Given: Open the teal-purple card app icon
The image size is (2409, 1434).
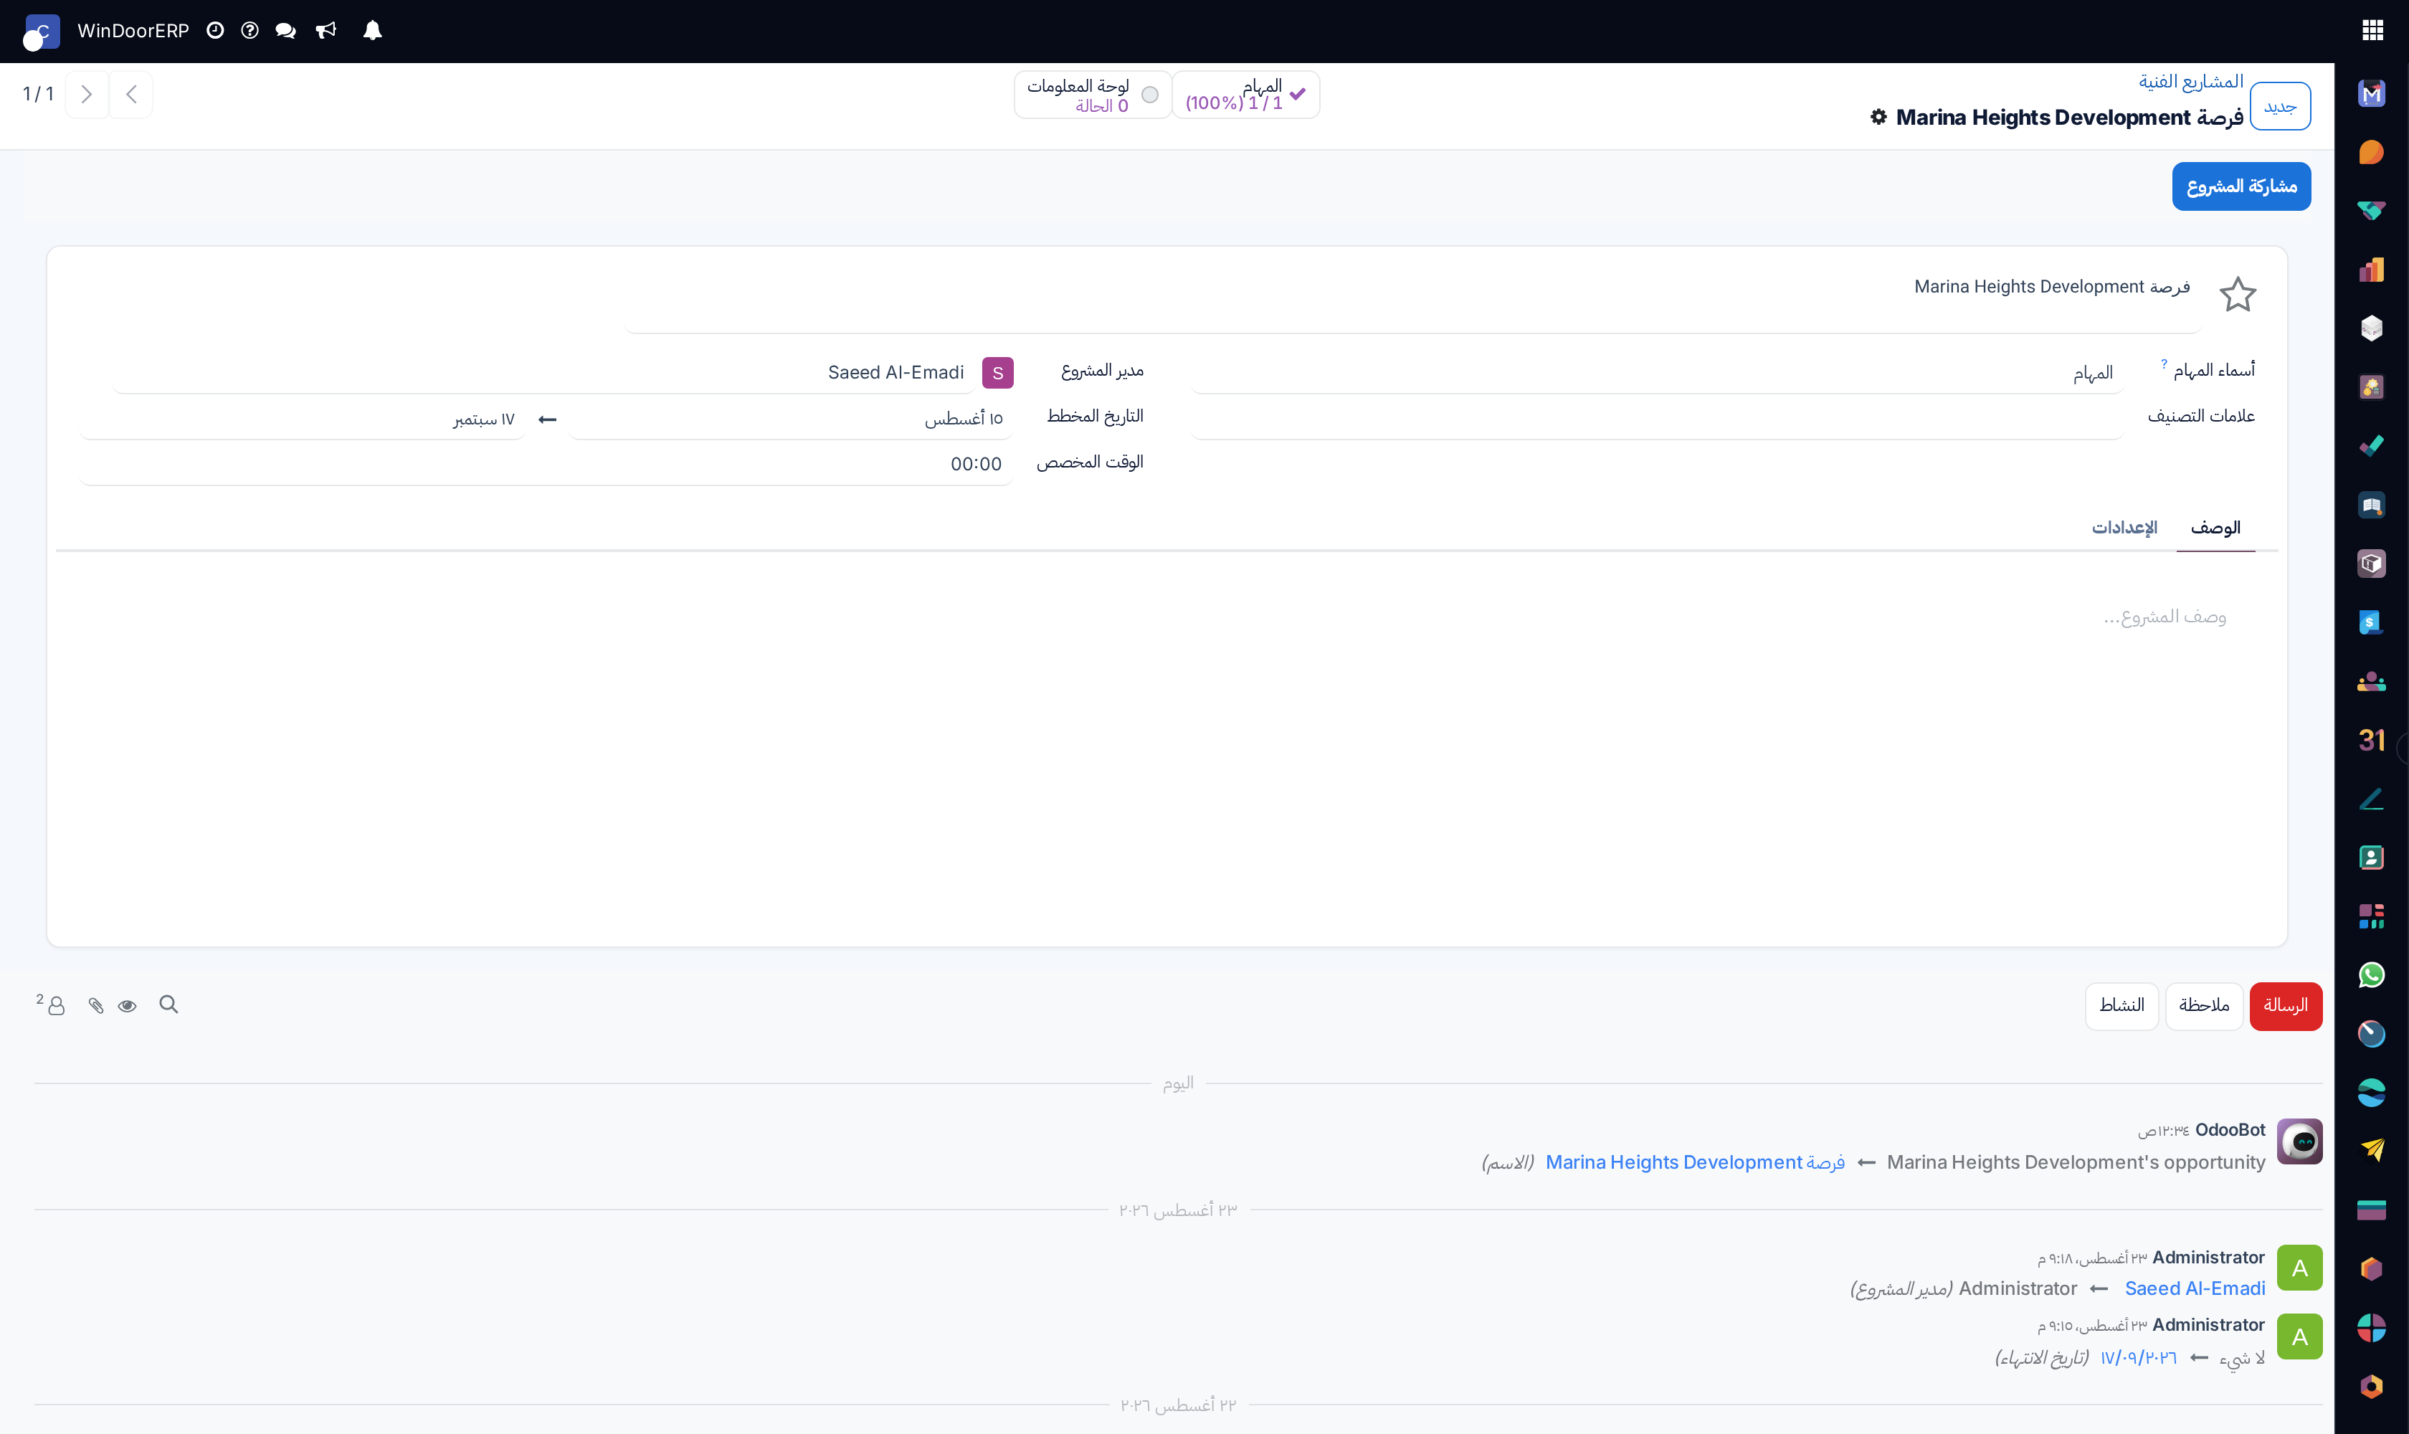Looking at the screenshot, I should [x=2371, y=1210].
